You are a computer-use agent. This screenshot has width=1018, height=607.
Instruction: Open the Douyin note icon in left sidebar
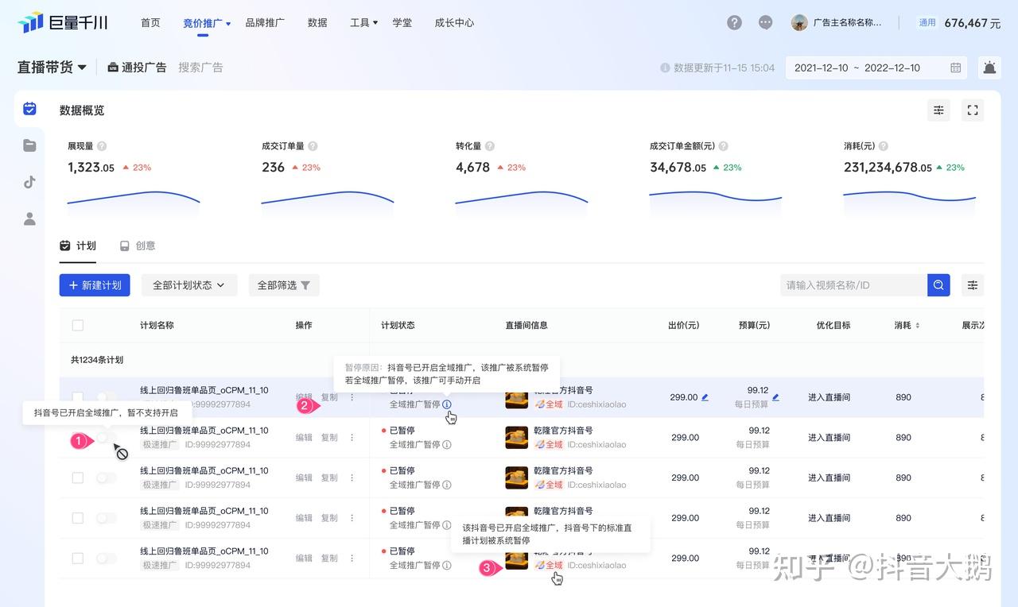29,182
